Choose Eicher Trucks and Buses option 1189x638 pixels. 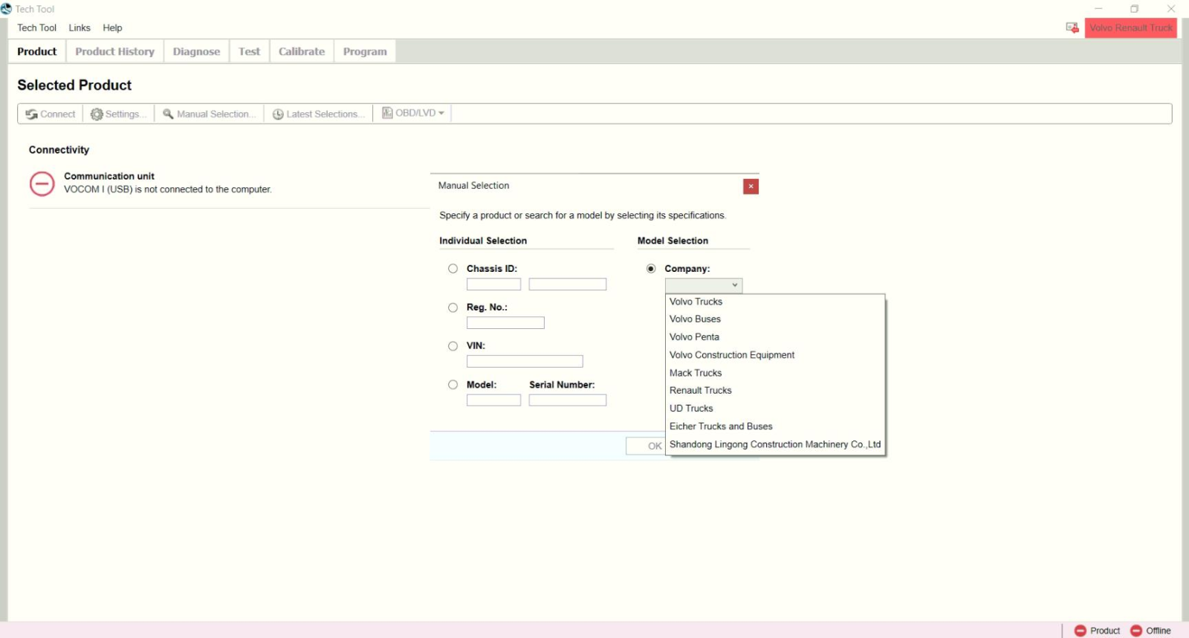click(x=775, y=426)
